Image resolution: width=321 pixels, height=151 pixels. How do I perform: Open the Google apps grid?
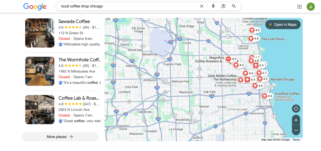(299, 7)
